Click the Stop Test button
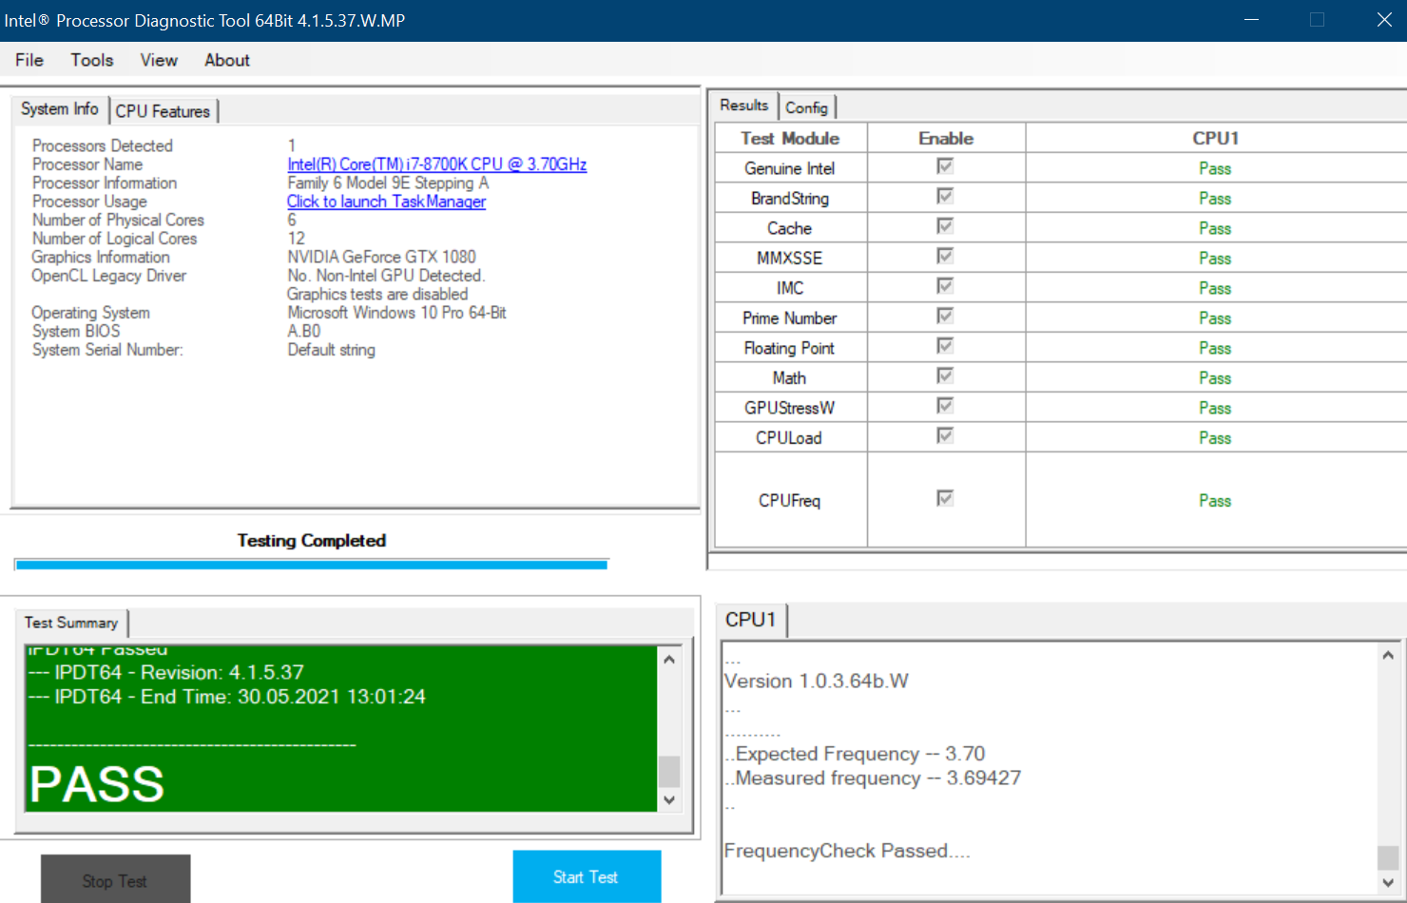Image resolution: width=1407 pixels, height=903 pixels. click(x=115, y=880)
